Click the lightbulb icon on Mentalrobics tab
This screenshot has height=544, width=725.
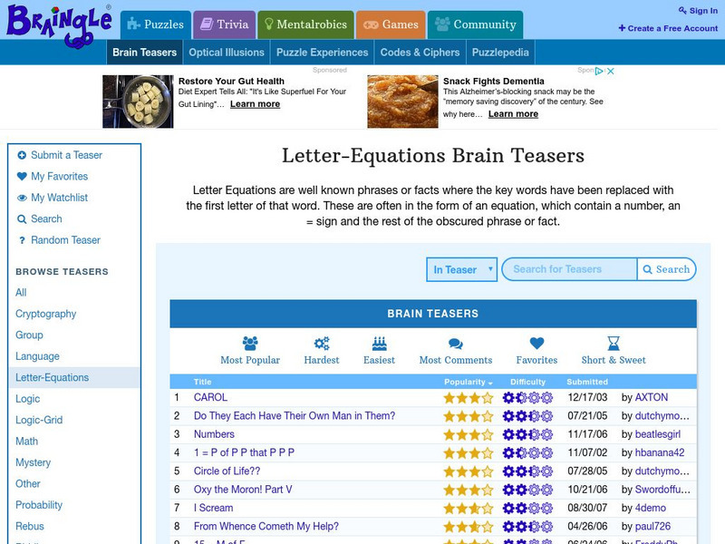point(268,24)
